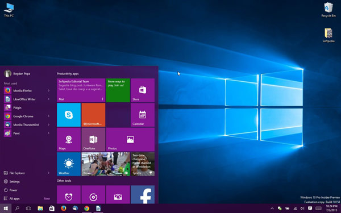Image resolution: width=341 pixels, height=213 pixels.
Task: Launch Pidgin from Most used list
Action: click(x=27, y=107)
